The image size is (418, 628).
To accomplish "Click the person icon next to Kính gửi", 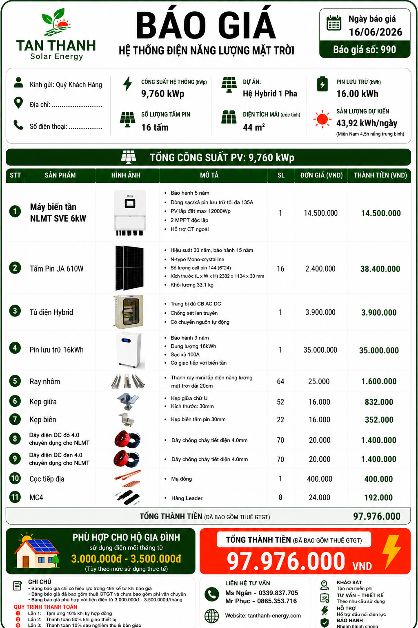I will coord(18,83).
